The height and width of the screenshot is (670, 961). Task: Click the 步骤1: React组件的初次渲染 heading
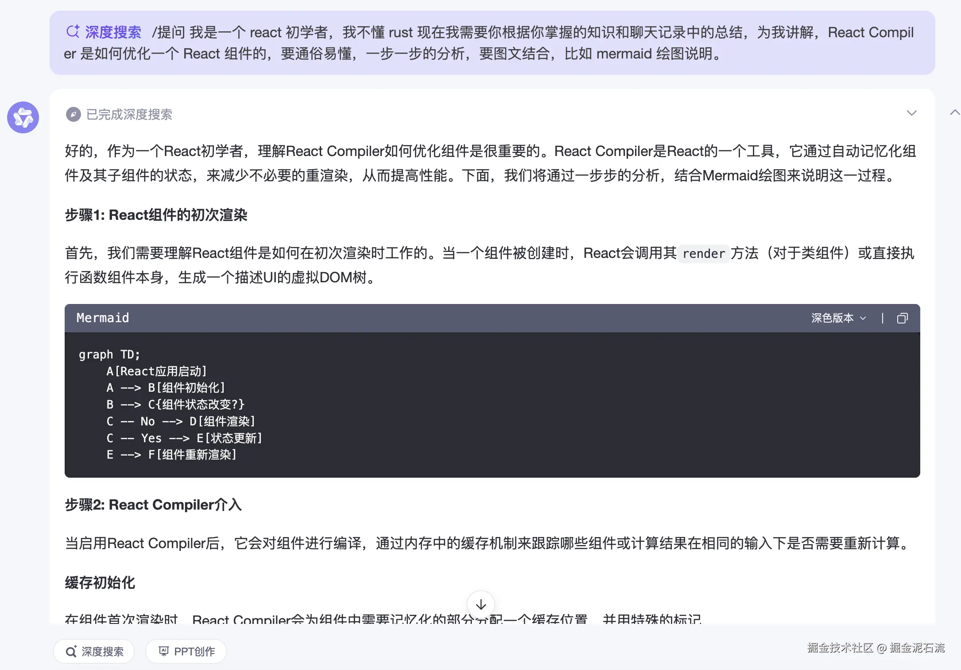[x=156, y=215]
